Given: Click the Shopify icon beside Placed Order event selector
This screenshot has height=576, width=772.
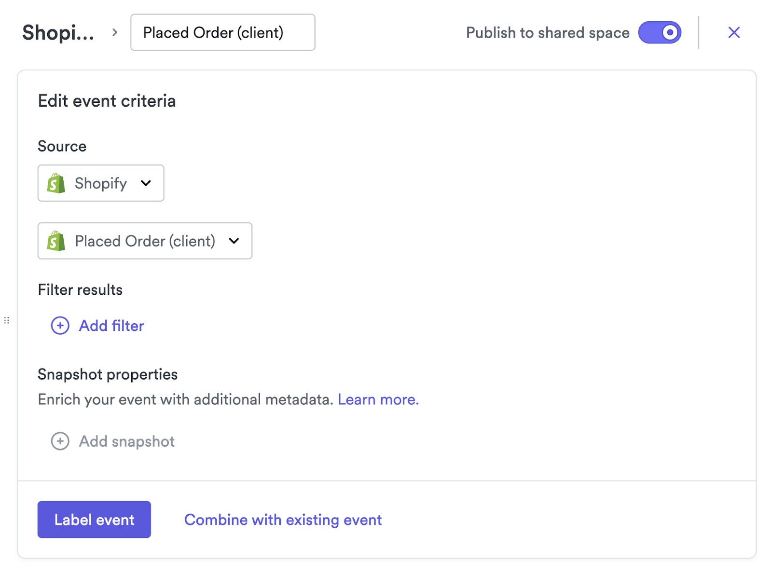Looking at the screenshot, I should pyautogui.click(x=56, y=241).
